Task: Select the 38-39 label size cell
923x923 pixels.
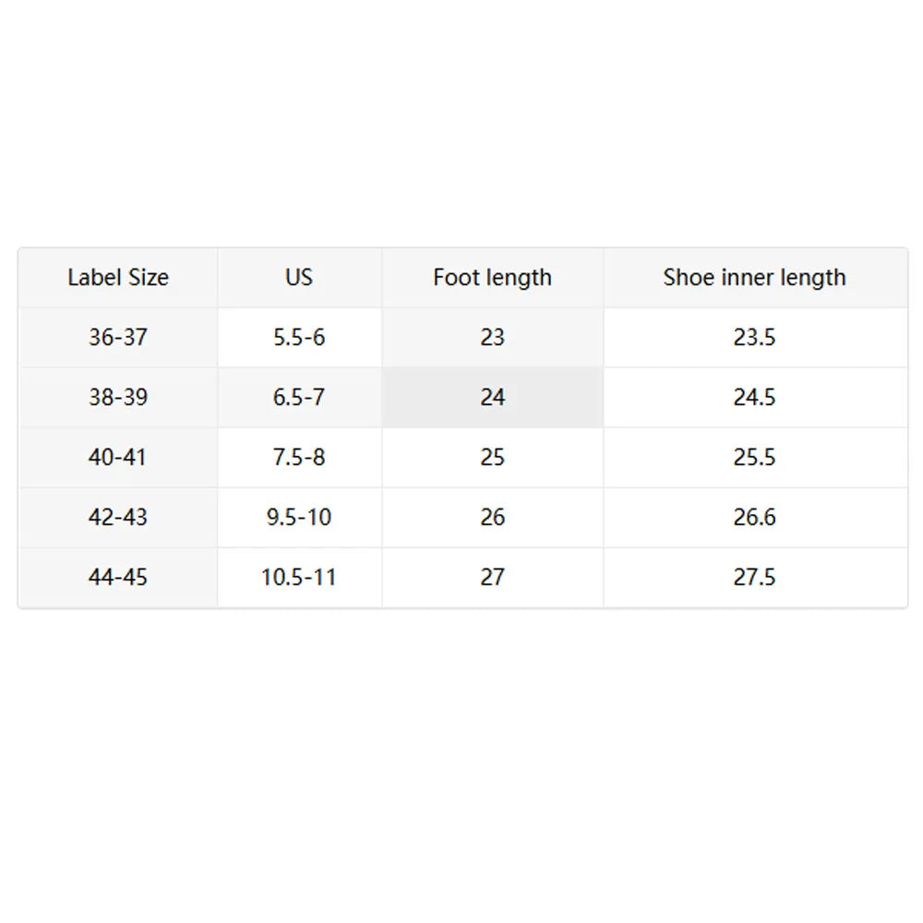Action: 118,397
